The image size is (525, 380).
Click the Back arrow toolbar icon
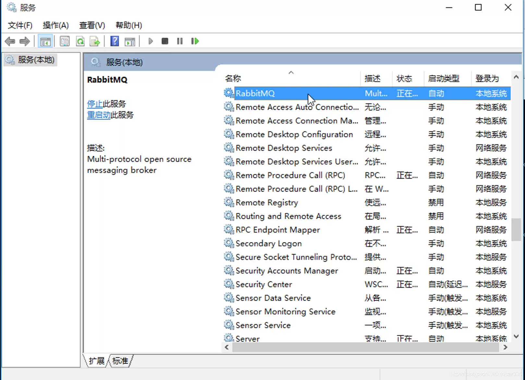10,41
